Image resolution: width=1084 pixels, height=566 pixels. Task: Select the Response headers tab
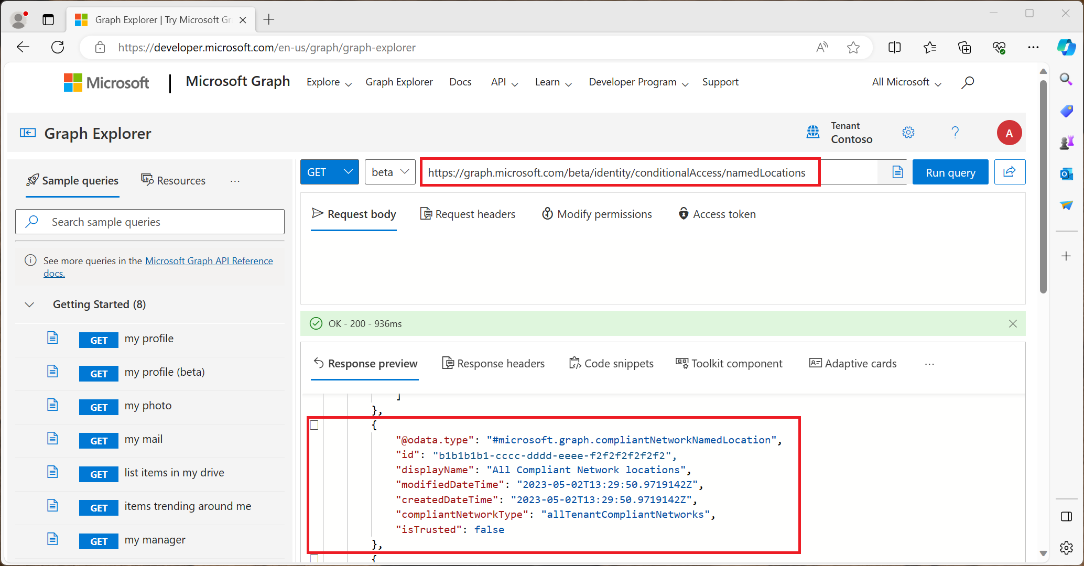493,363
